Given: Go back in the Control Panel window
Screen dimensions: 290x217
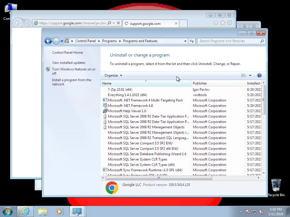Looking at the screenshot, I should tap(48, 41).
